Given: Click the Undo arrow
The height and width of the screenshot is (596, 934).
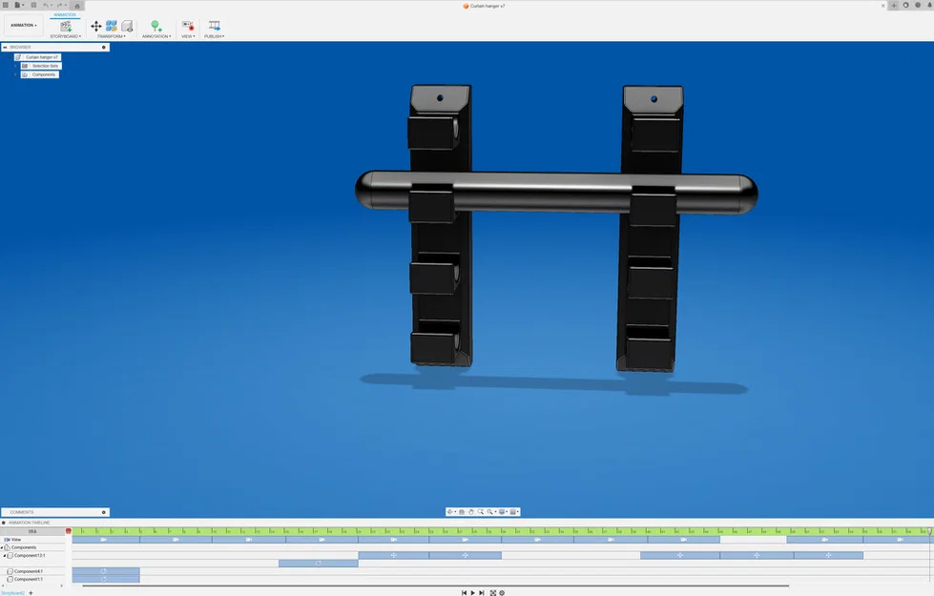Looking at the screenshot, I should (x=47, y=5).
